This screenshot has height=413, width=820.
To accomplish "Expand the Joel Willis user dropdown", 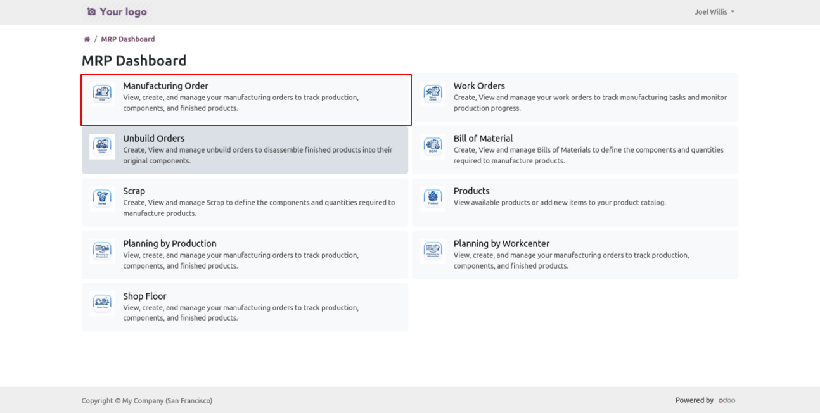I will (x=714, y=12).
